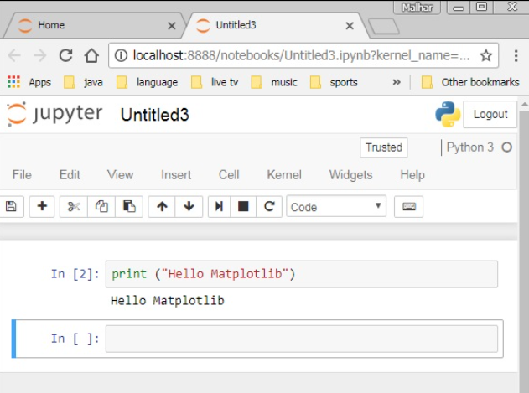Open the language bookmarks folder

pos(147,82)
